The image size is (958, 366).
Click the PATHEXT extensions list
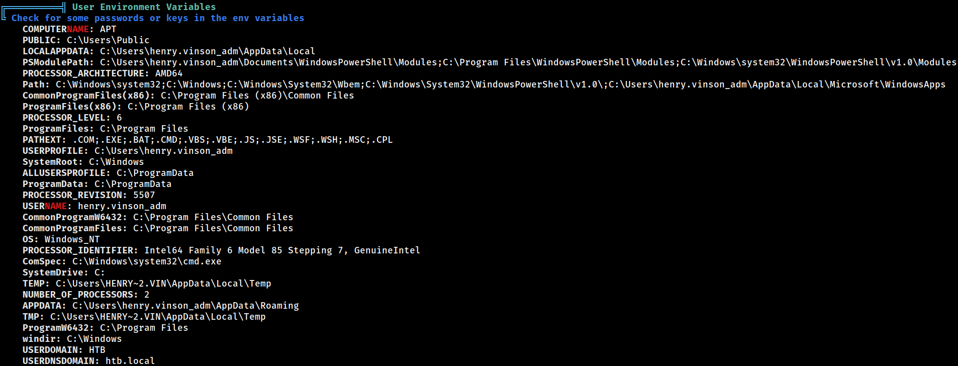tap(233, 140)
